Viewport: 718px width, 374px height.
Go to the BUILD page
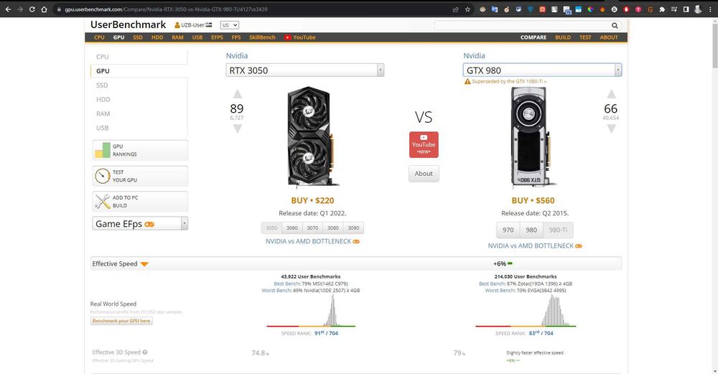click(563, 37)
